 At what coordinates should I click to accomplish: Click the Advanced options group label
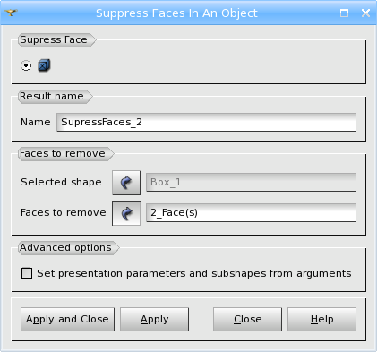65,247
